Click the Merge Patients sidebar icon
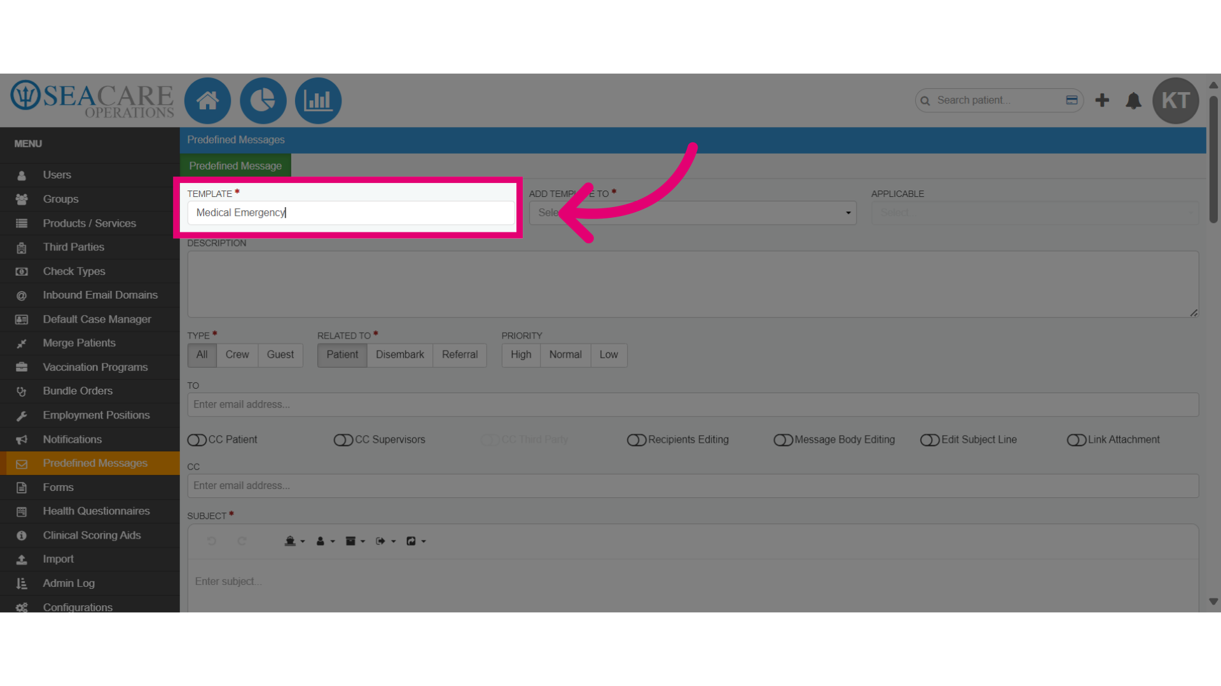The image size is (1221, 686). (22, 344)
